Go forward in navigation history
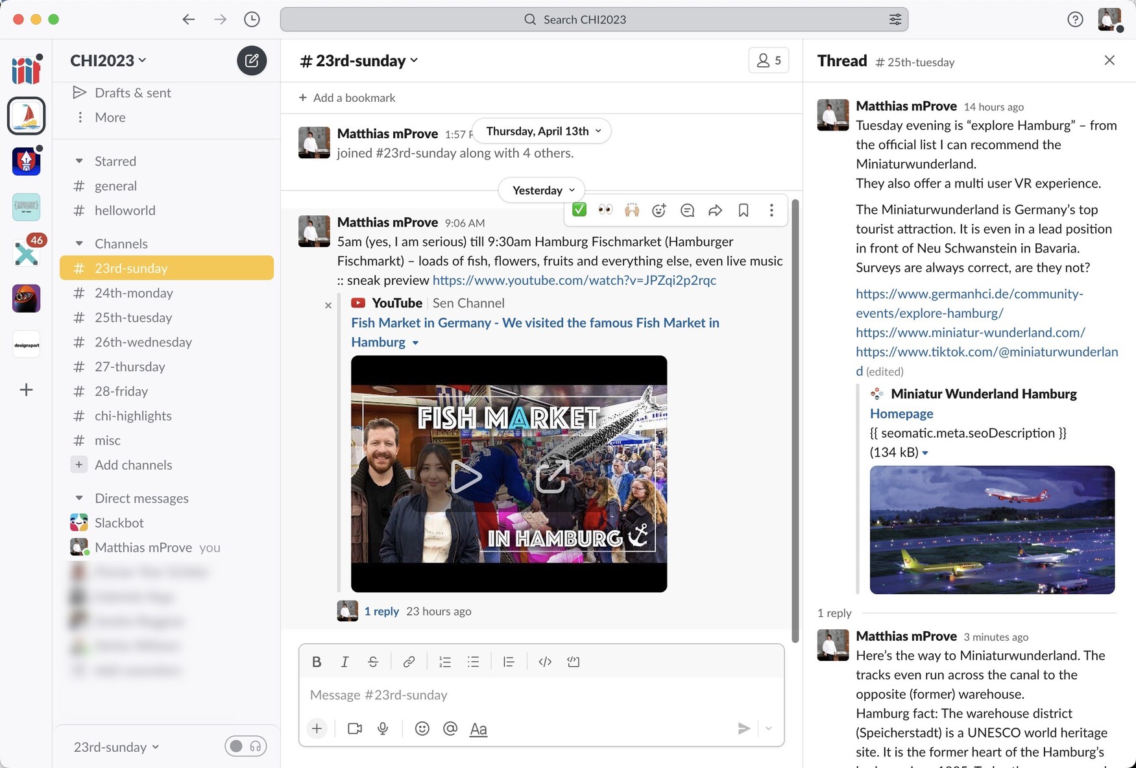 [221, 19]
